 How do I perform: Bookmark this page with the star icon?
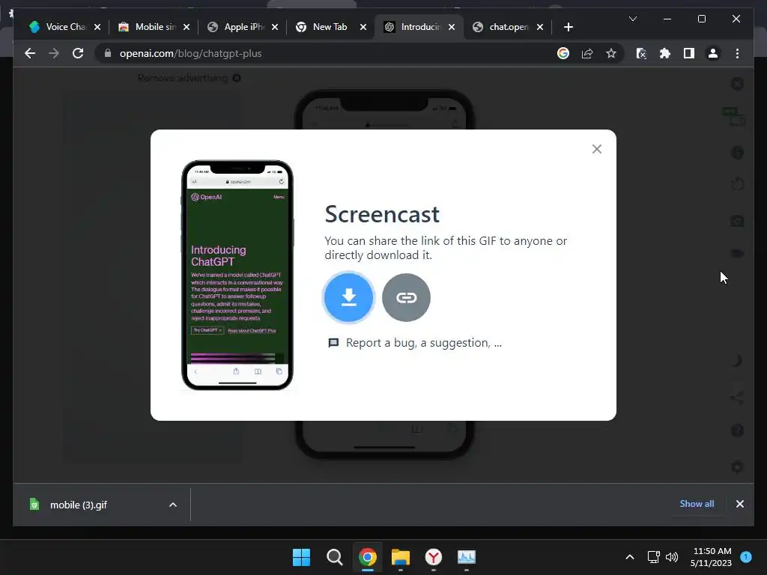(611, 53)
